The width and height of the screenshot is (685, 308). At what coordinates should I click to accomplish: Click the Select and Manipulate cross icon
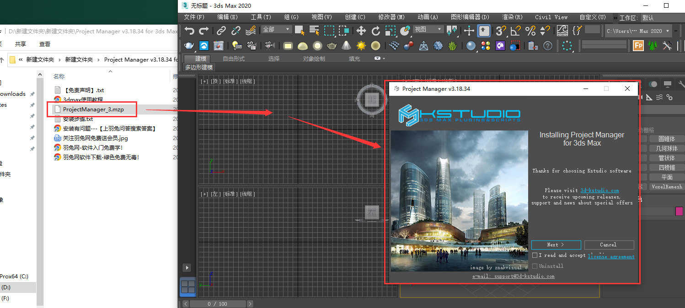[469, 31]
